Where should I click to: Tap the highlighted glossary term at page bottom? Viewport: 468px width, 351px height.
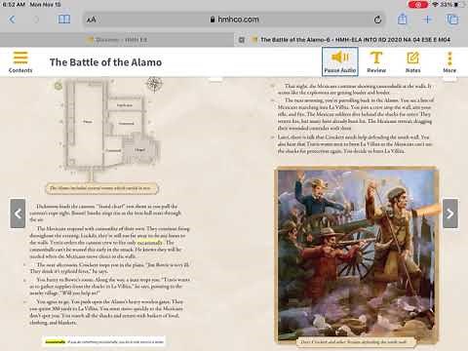point(56,341)
